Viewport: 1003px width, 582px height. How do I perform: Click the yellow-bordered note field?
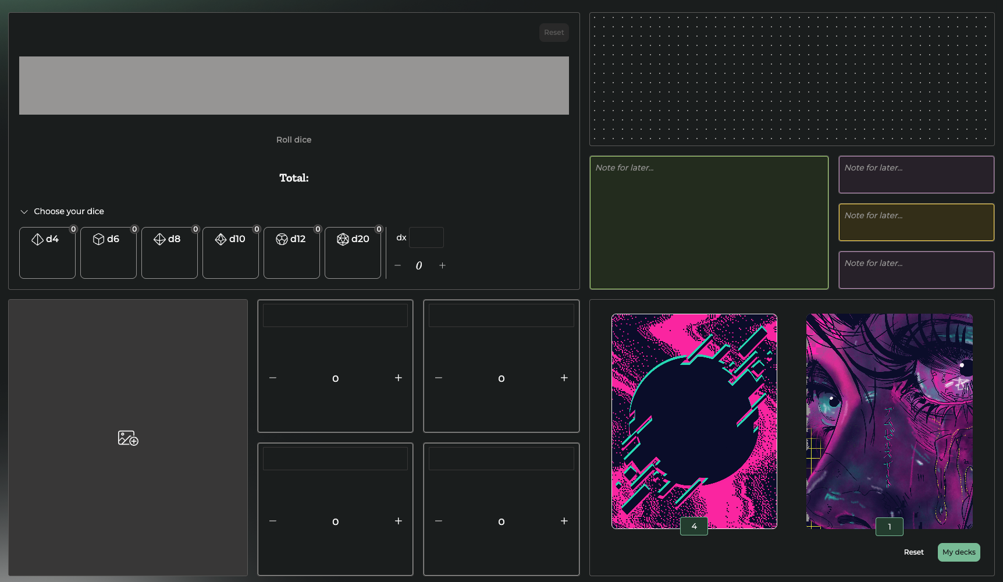(916, 222)
